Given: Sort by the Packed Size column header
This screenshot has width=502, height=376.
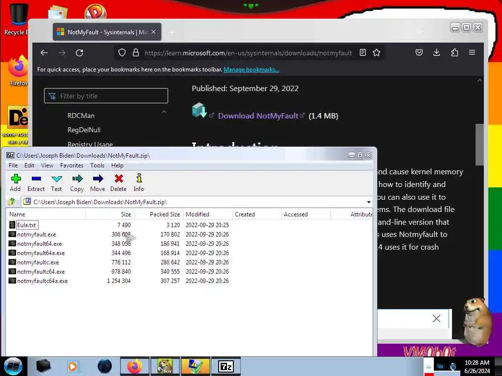Looking at the screenshot, I should tap(159, 214).
